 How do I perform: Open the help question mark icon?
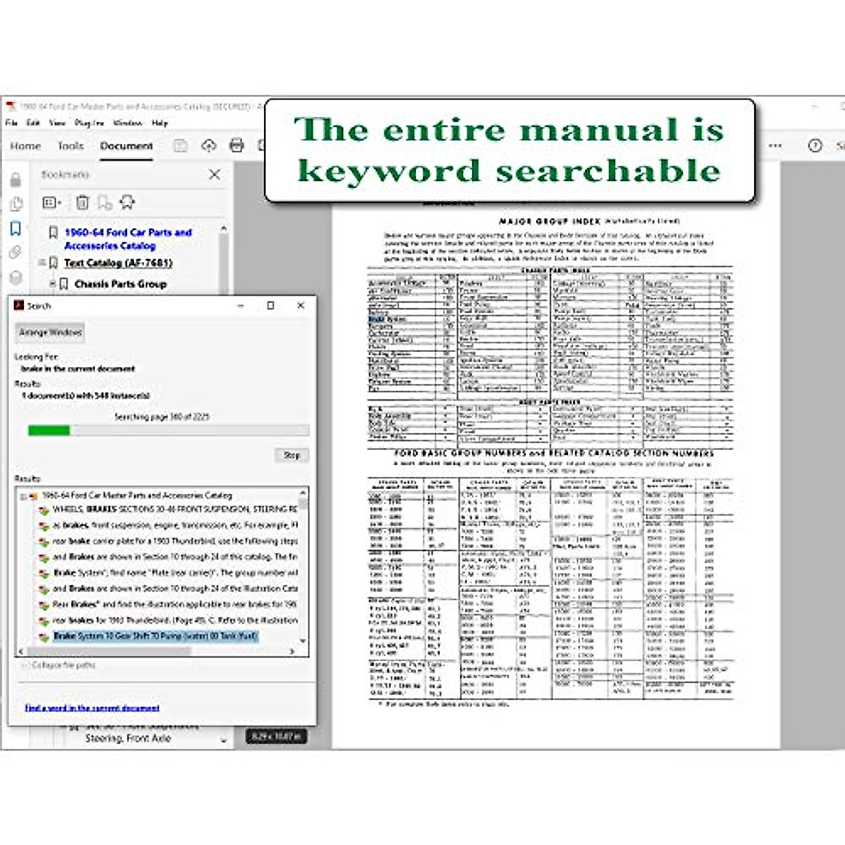815,146
